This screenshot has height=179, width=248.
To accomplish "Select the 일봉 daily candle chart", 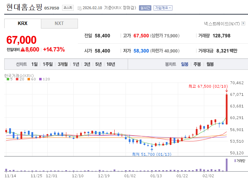I will (x=185, y=64).
